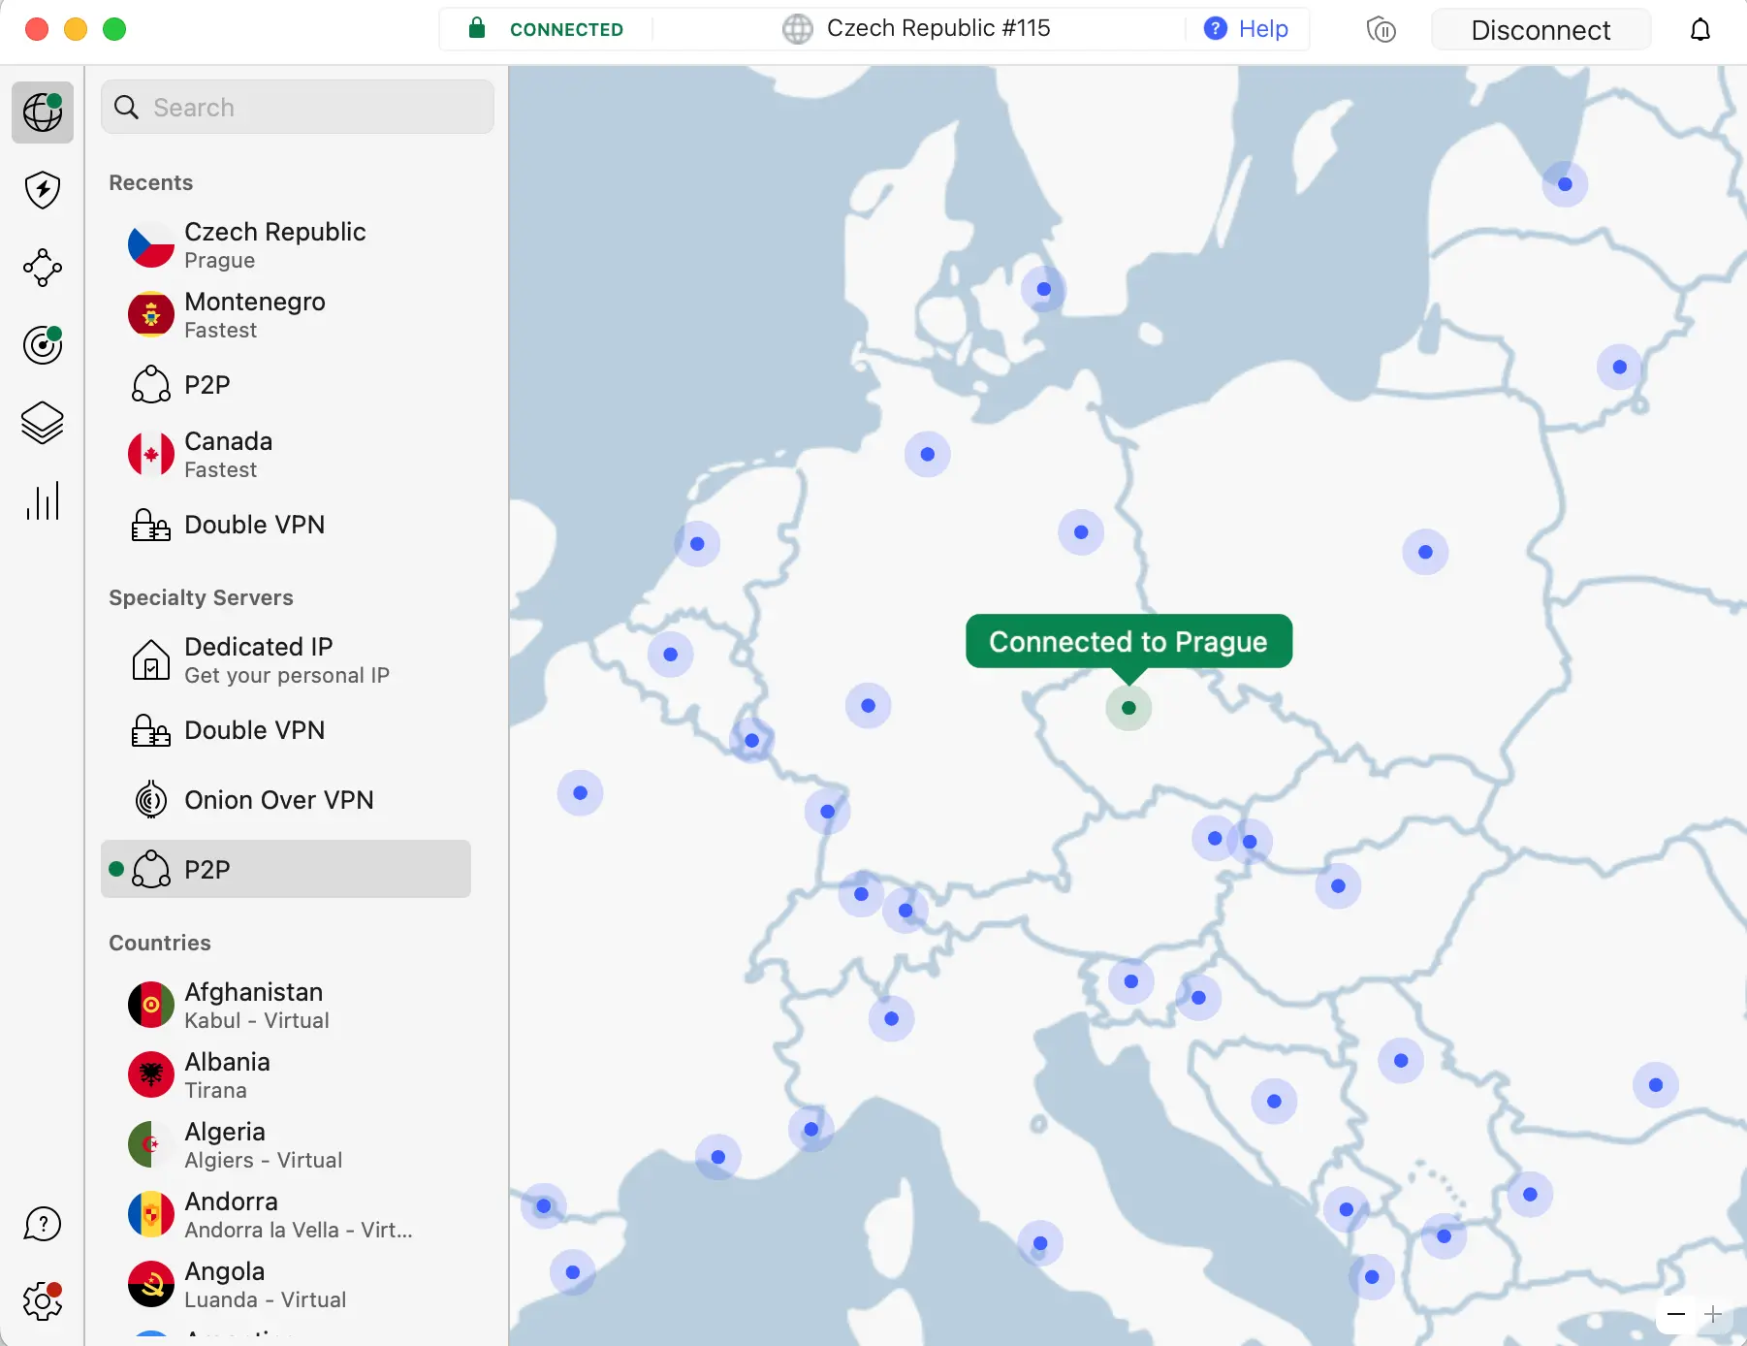Zoom in the map with plus
Screen dimensions: 1747x1346
point(1713,1314)
